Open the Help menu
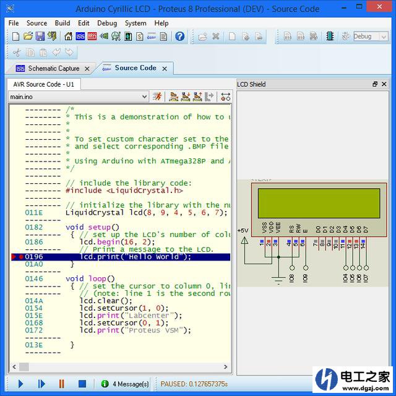The width and height of the screenshot is (396, 396). tap(161, 24)
